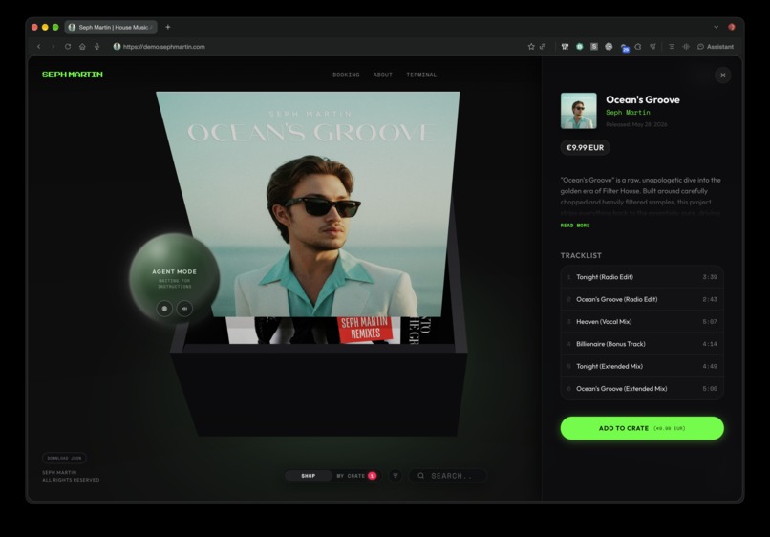Click the sparkle extension icon before the divider
The height and width of the screenshot is (537, 770).
click(x=652, y=47)
